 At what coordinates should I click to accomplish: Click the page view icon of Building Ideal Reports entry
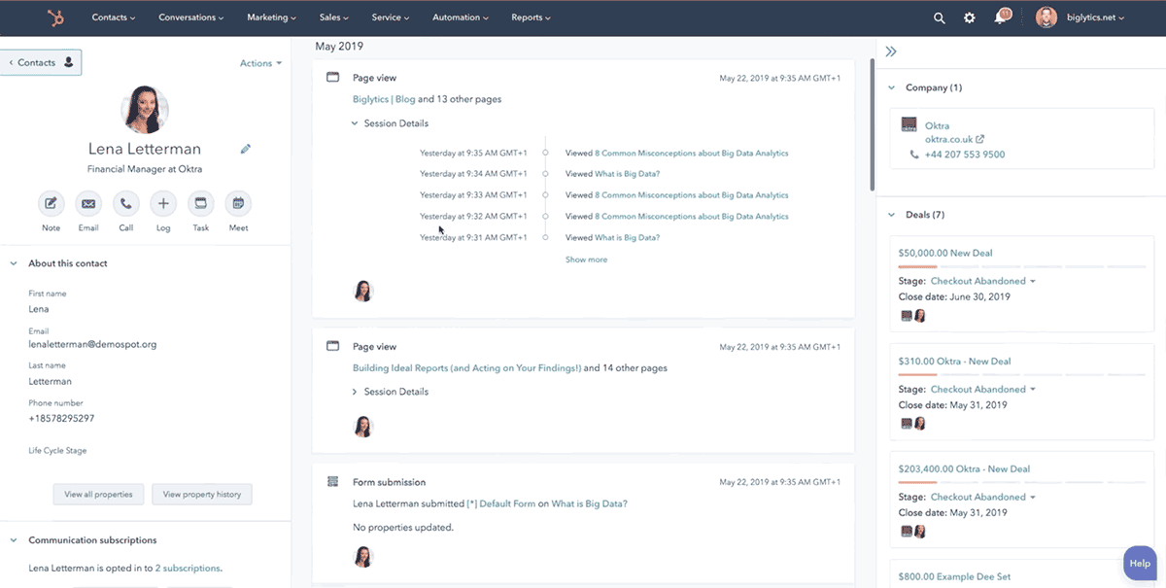pos(332,346)
